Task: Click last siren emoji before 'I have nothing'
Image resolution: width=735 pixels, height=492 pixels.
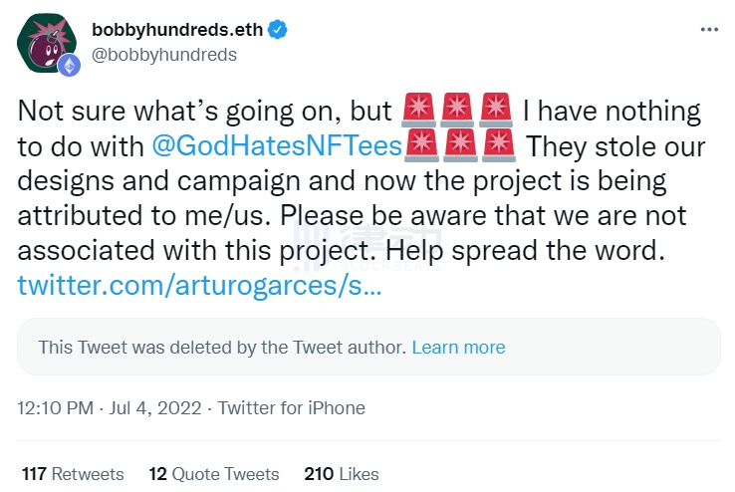Action: [x=496, y=111]
